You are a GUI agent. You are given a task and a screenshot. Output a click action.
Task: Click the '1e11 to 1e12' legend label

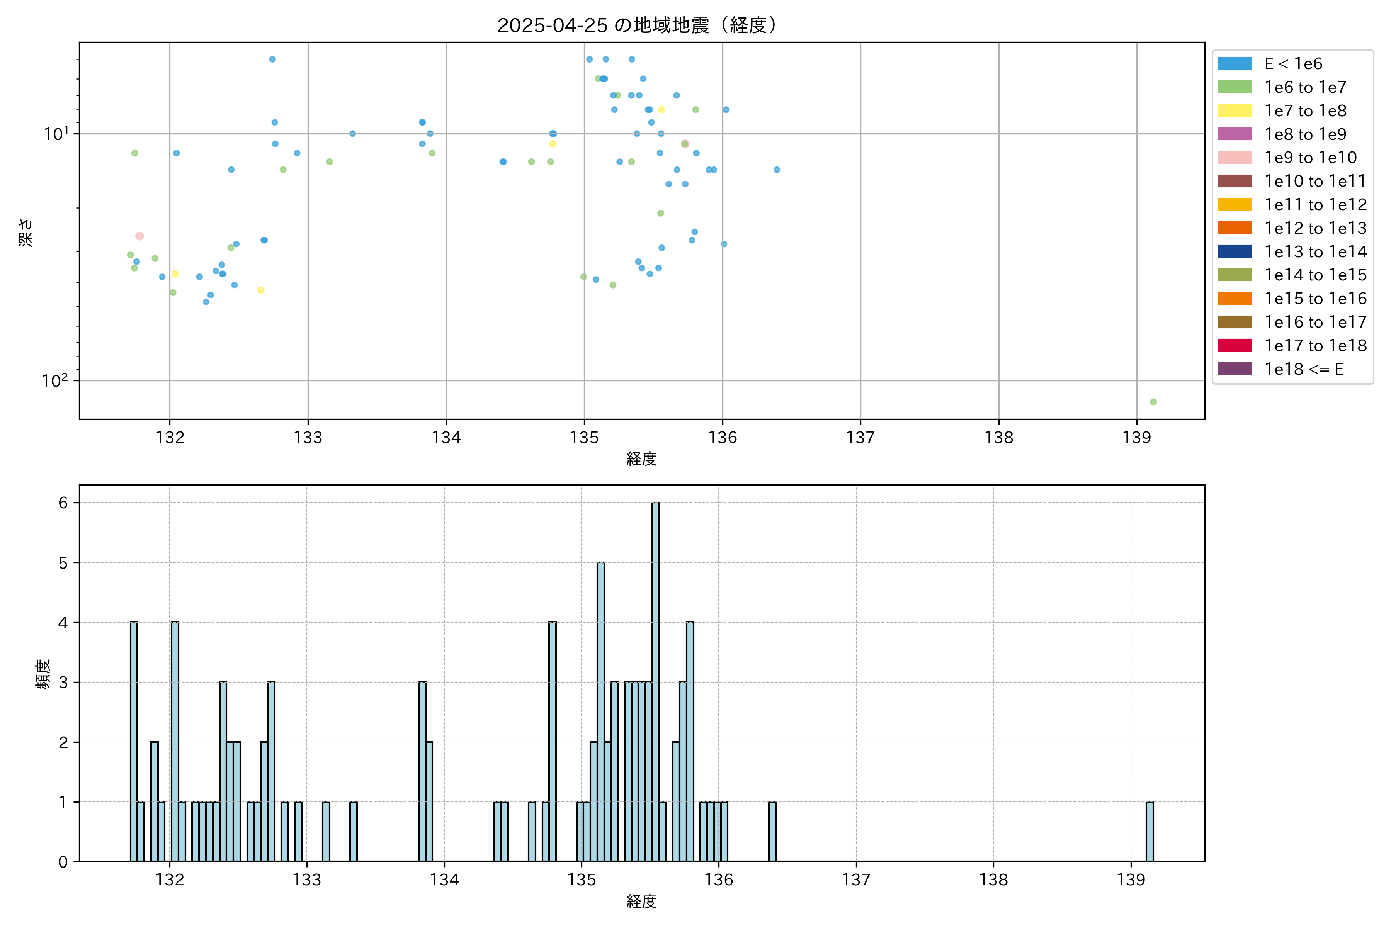(1315, 205)
